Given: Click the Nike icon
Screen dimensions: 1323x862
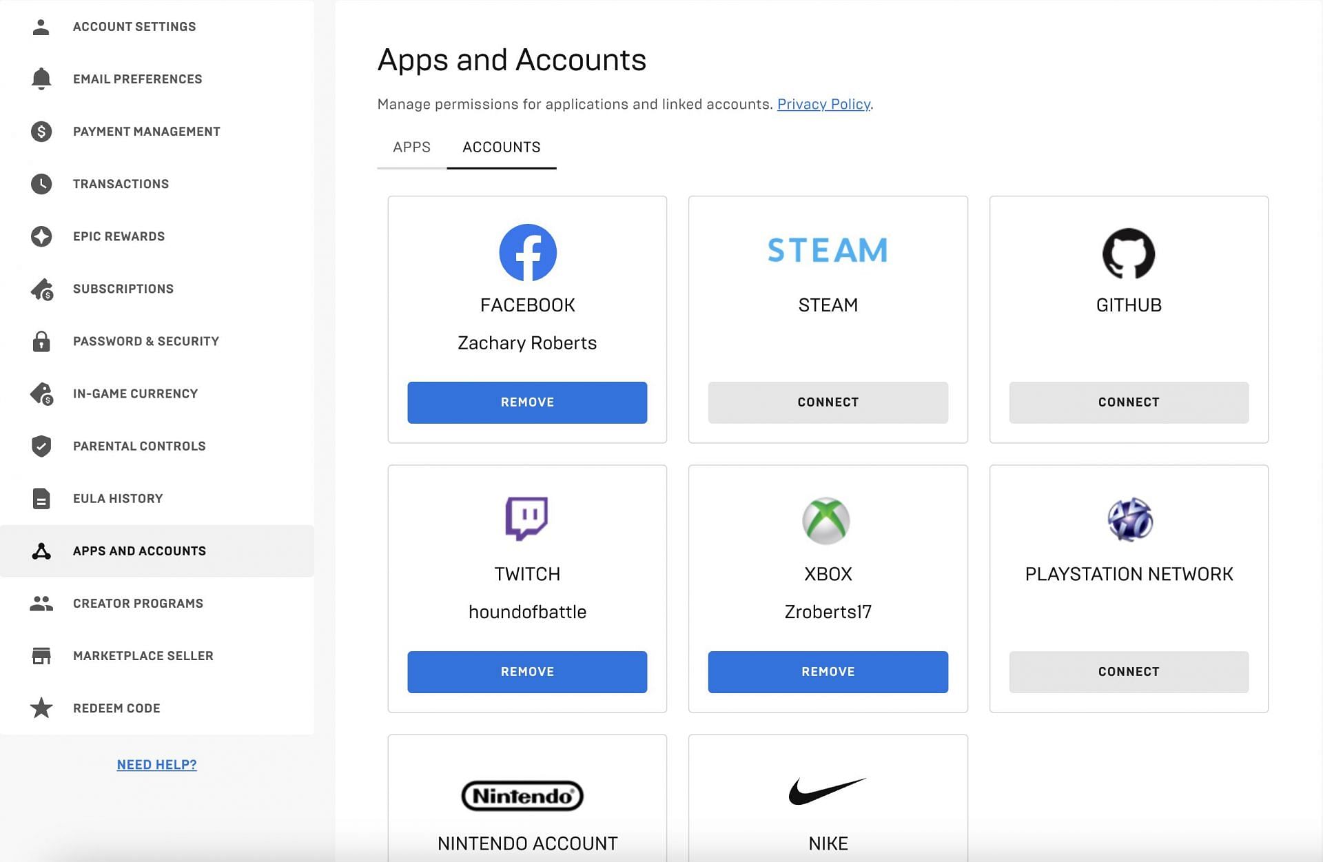Looking at the screenshot, I should point(828,789).
